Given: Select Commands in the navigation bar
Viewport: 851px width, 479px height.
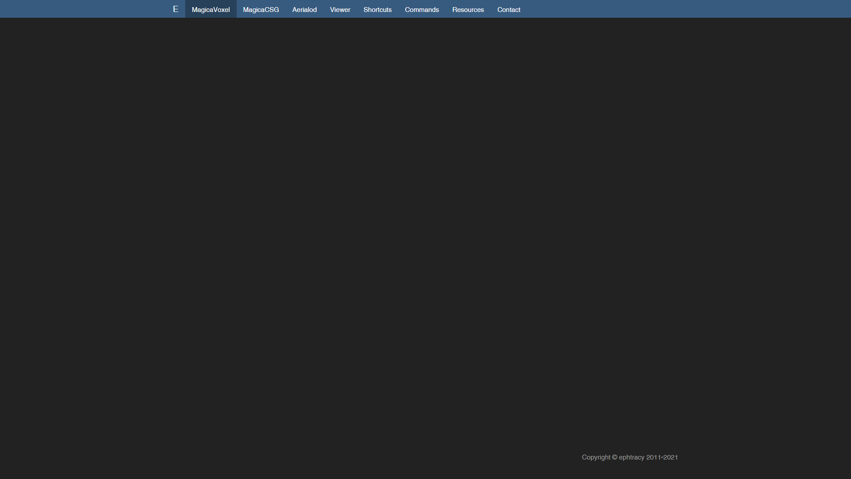Looking at the screenshot, I should [x=422, y=9].
